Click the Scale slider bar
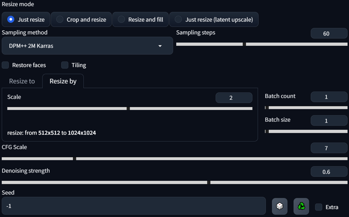Image resolution: width=349 pixels, height=217 pixels. [x=130, y=108]
